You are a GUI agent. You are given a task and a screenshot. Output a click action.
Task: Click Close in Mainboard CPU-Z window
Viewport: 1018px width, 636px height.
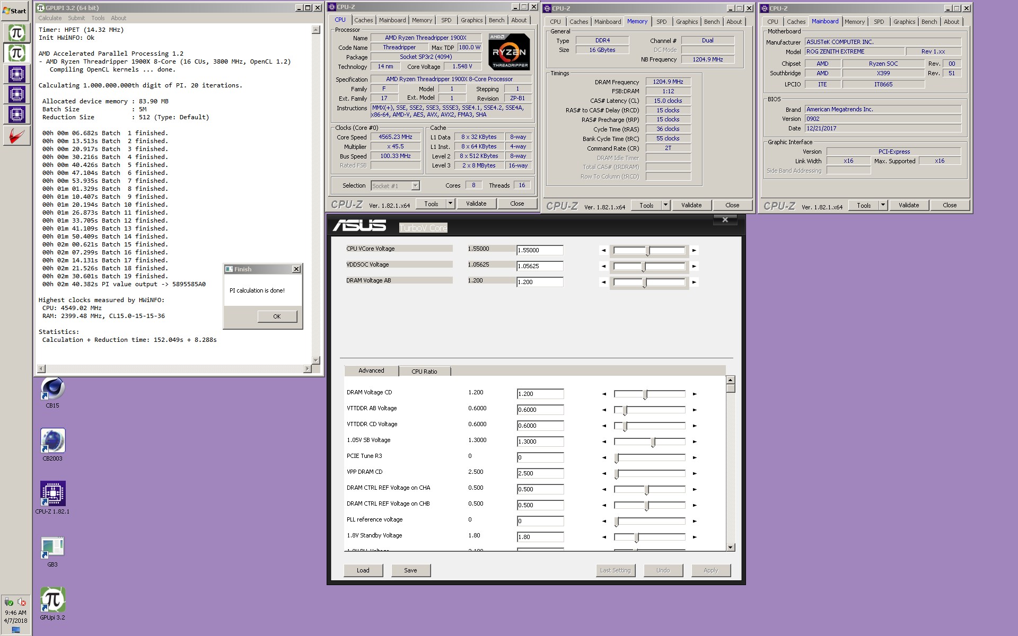pos(950,205)
